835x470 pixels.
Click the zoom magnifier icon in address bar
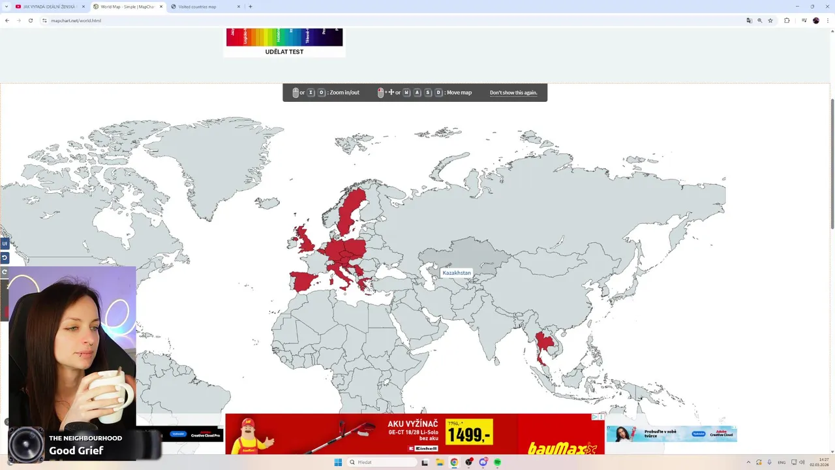pos(760,20)
